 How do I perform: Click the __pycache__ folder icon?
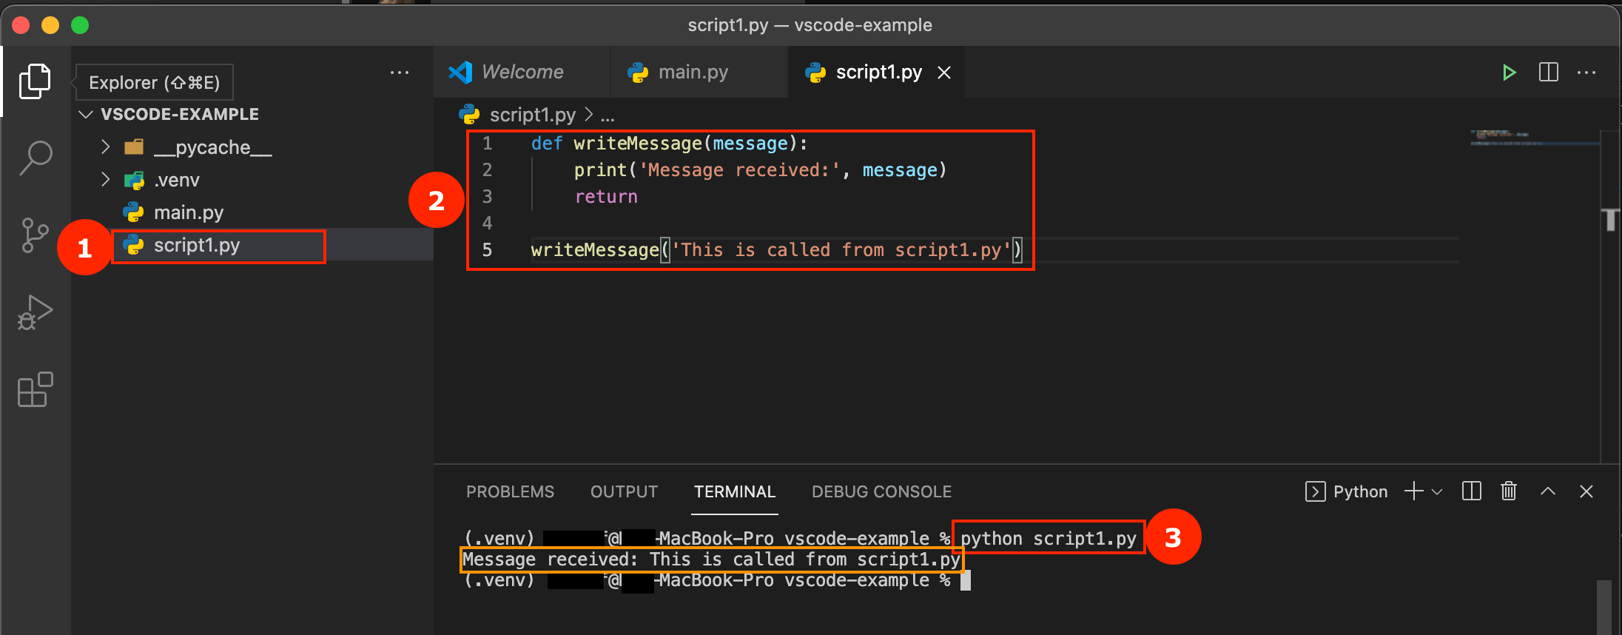click(134, 147)
